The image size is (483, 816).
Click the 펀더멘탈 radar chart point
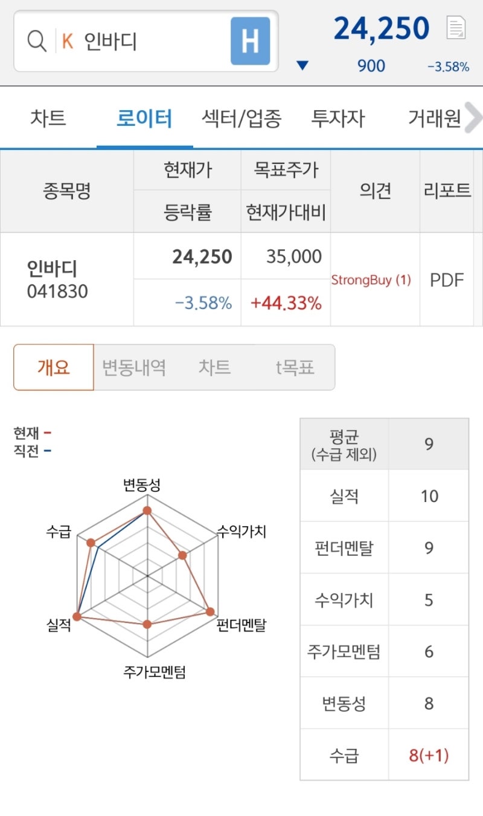coord(210,611)
